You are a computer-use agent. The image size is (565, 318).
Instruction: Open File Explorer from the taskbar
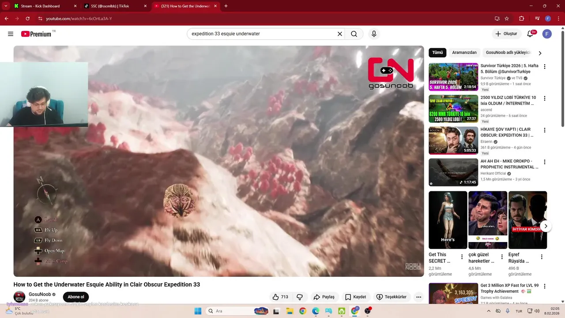point(290,311)
